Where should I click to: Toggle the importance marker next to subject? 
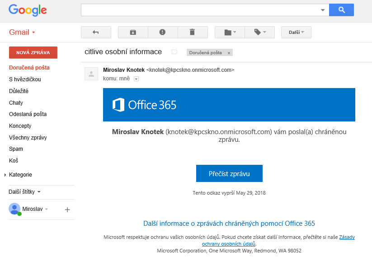pyautogui.click(x=174, y=52)
